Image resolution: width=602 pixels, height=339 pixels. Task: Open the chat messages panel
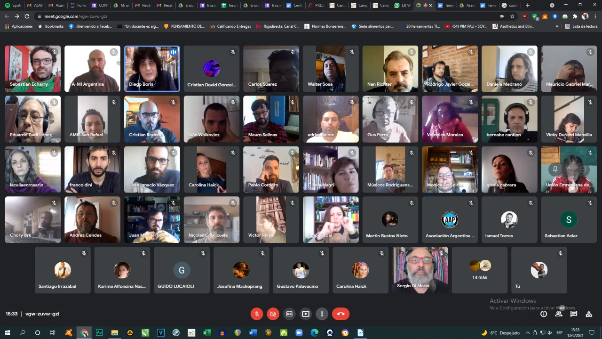coord(574,314)
